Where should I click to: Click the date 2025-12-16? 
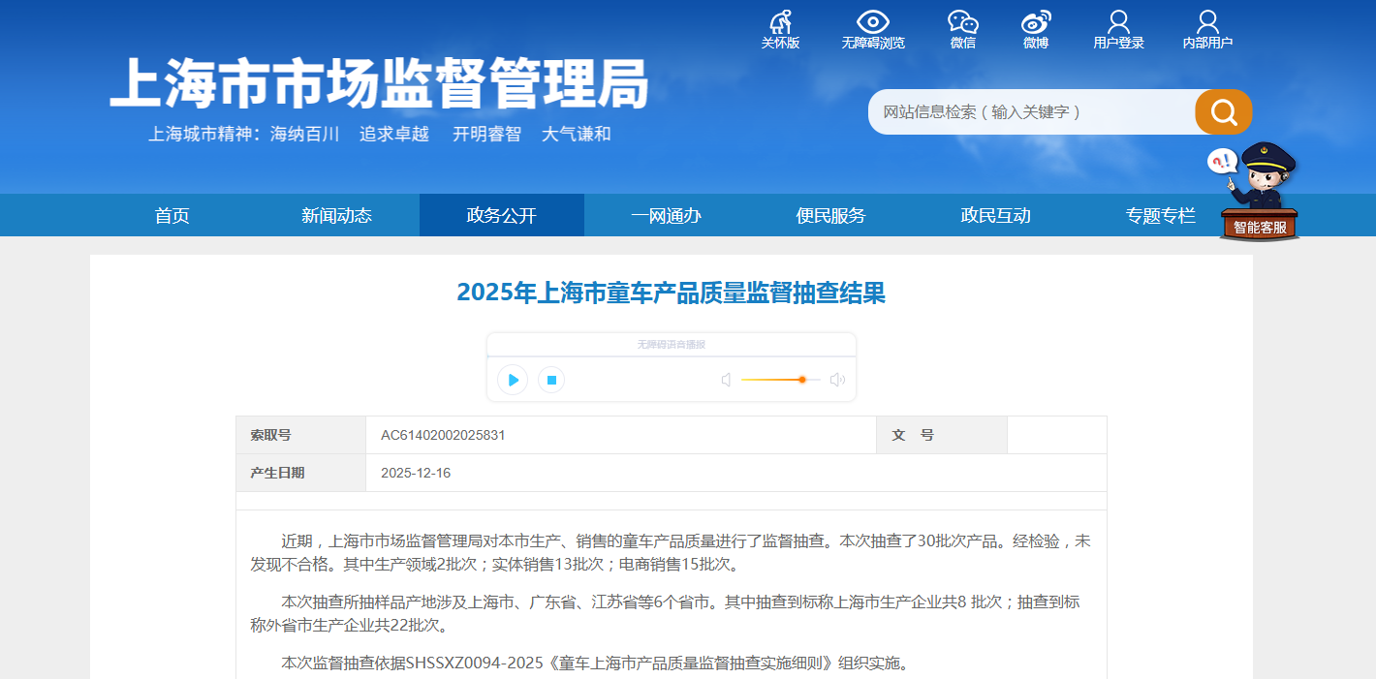coord(416,473)
